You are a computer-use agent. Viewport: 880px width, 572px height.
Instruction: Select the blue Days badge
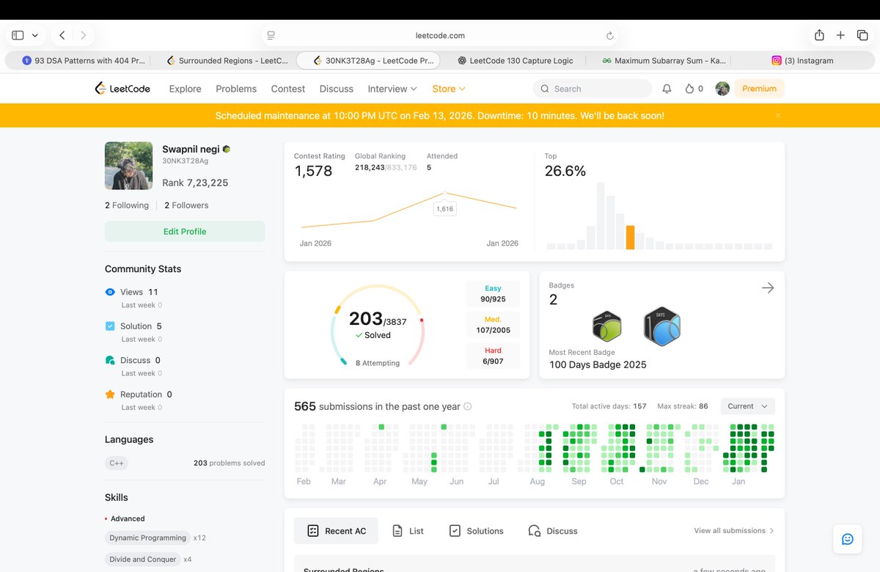[662, 326]
